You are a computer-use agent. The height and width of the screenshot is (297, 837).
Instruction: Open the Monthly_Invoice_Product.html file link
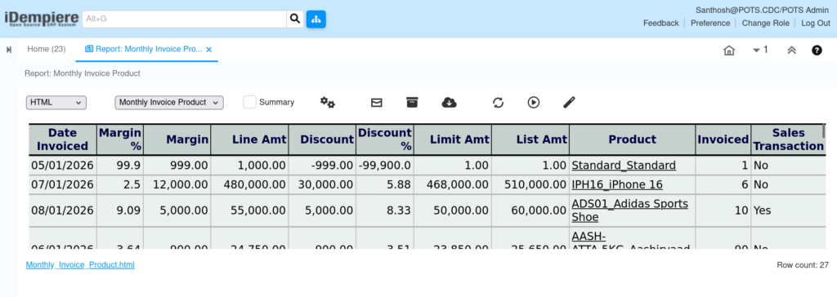pos(80,264)
